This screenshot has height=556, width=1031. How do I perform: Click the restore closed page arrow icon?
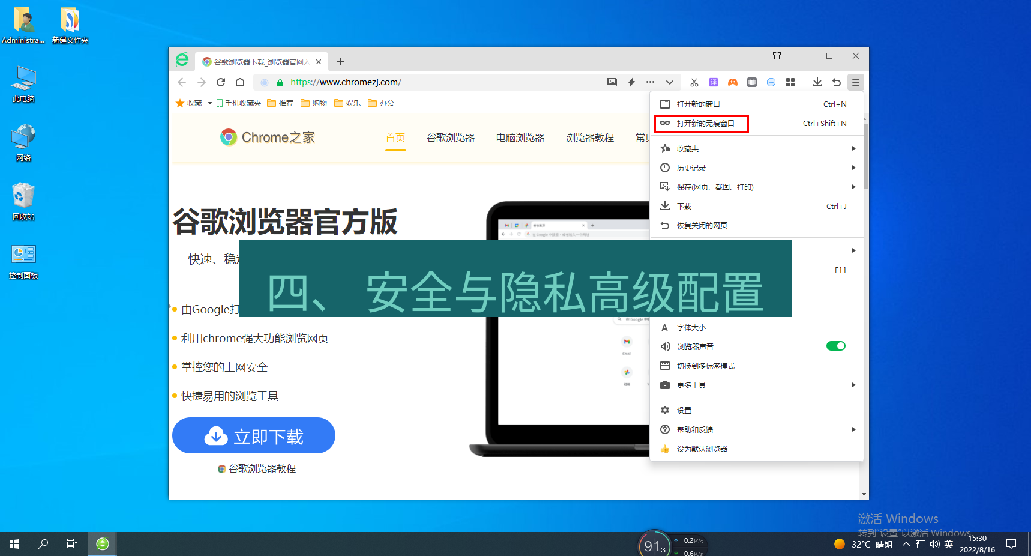pos(837,82)
